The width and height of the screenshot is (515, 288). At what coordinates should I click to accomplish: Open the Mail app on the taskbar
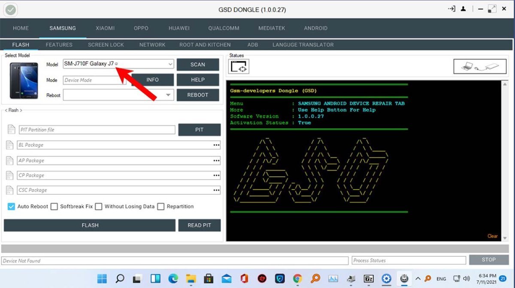[x=227, y=279]
